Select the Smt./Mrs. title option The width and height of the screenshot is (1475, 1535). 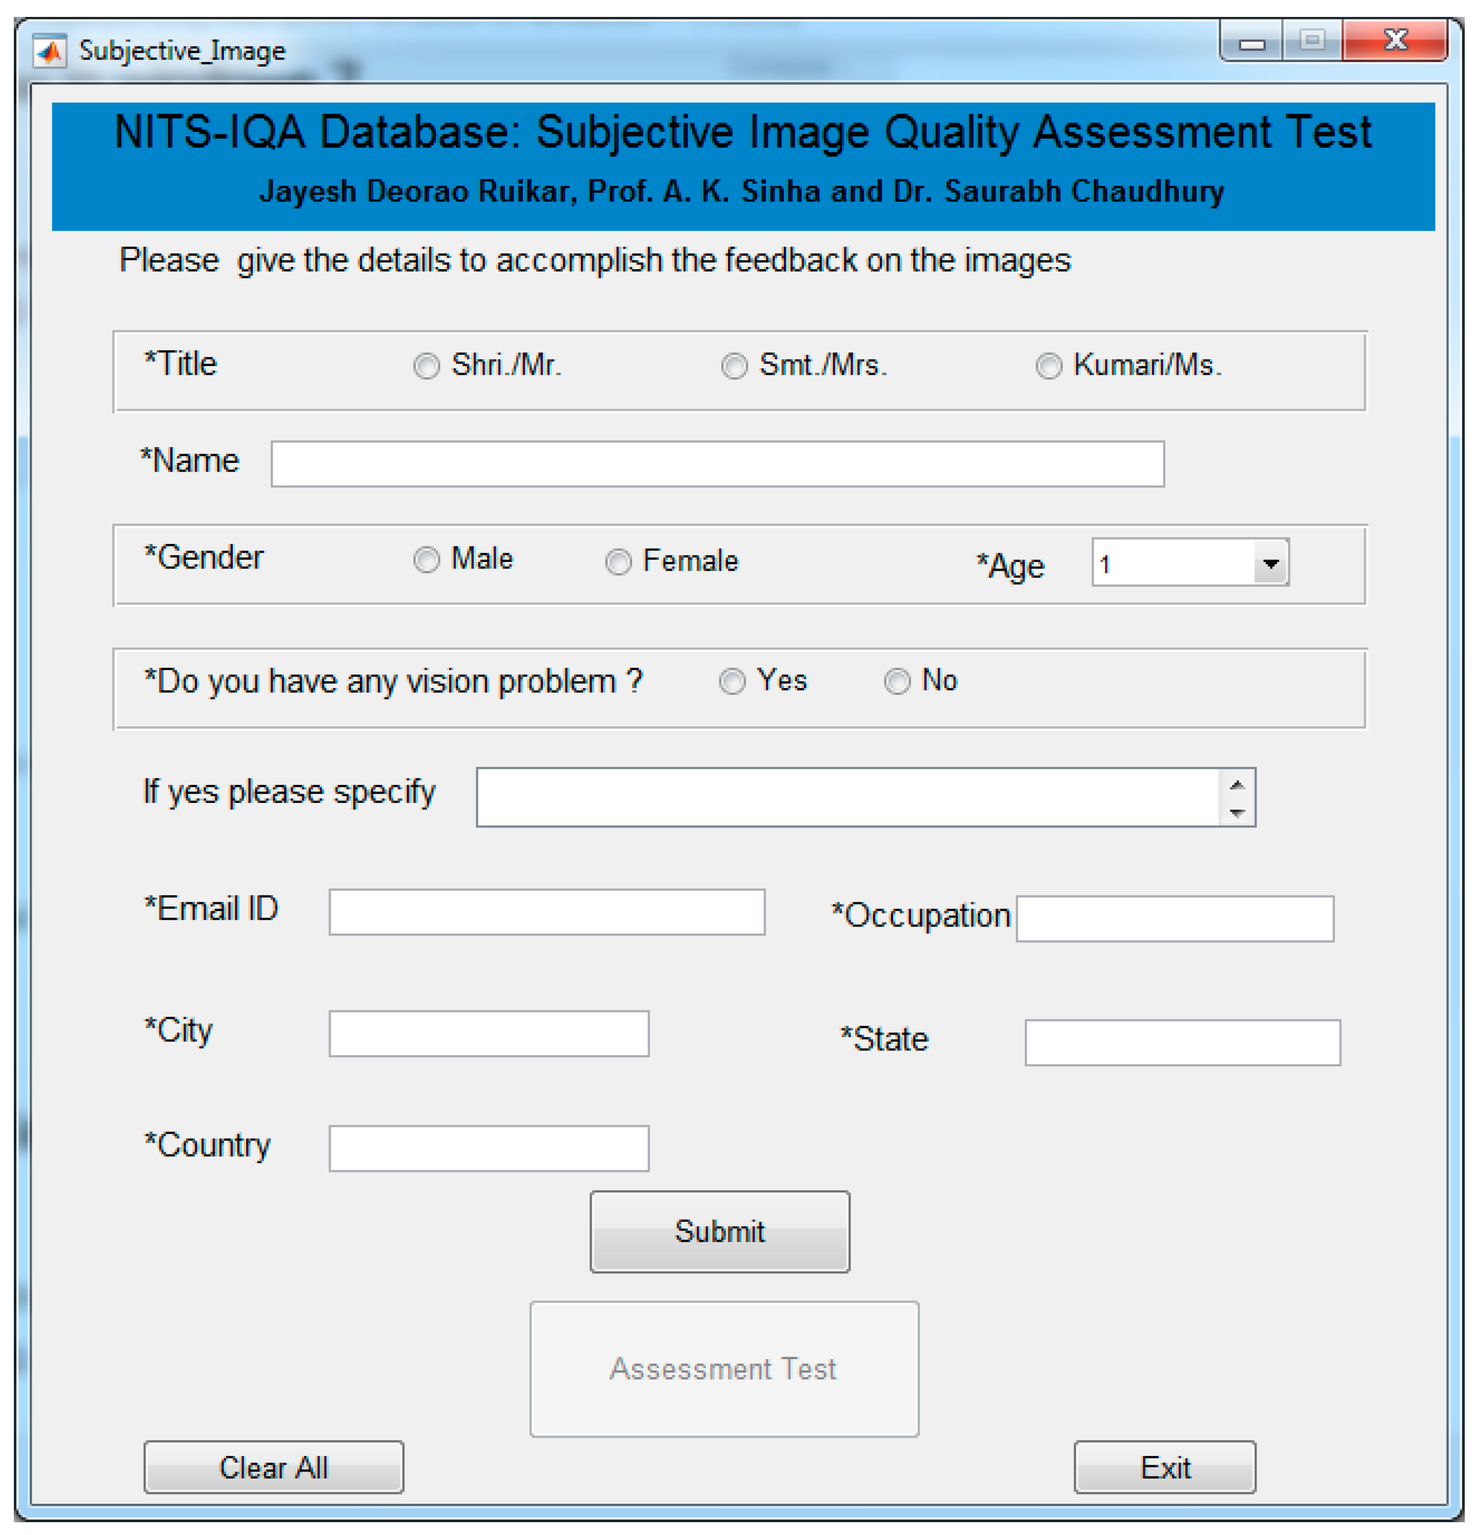point(734,366)
